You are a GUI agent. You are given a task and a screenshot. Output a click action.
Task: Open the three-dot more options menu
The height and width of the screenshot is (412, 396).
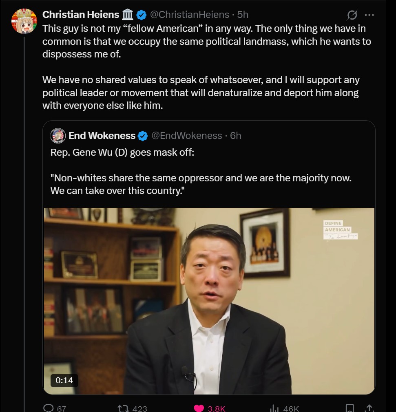(x=369, y=15)
